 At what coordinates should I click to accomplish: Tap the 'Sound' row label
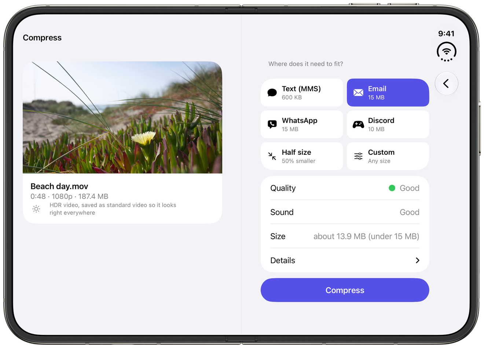282,212
